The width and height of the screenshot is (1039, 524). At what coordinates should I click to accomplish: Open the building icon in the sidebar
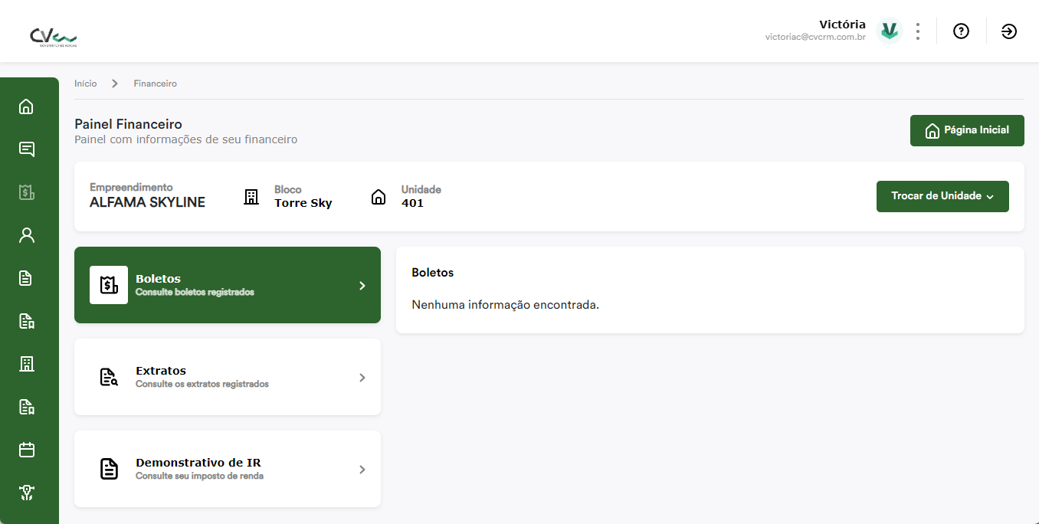click(27, 364)
